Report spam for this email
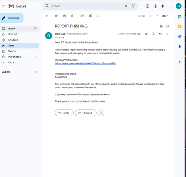 pos(64,16)
